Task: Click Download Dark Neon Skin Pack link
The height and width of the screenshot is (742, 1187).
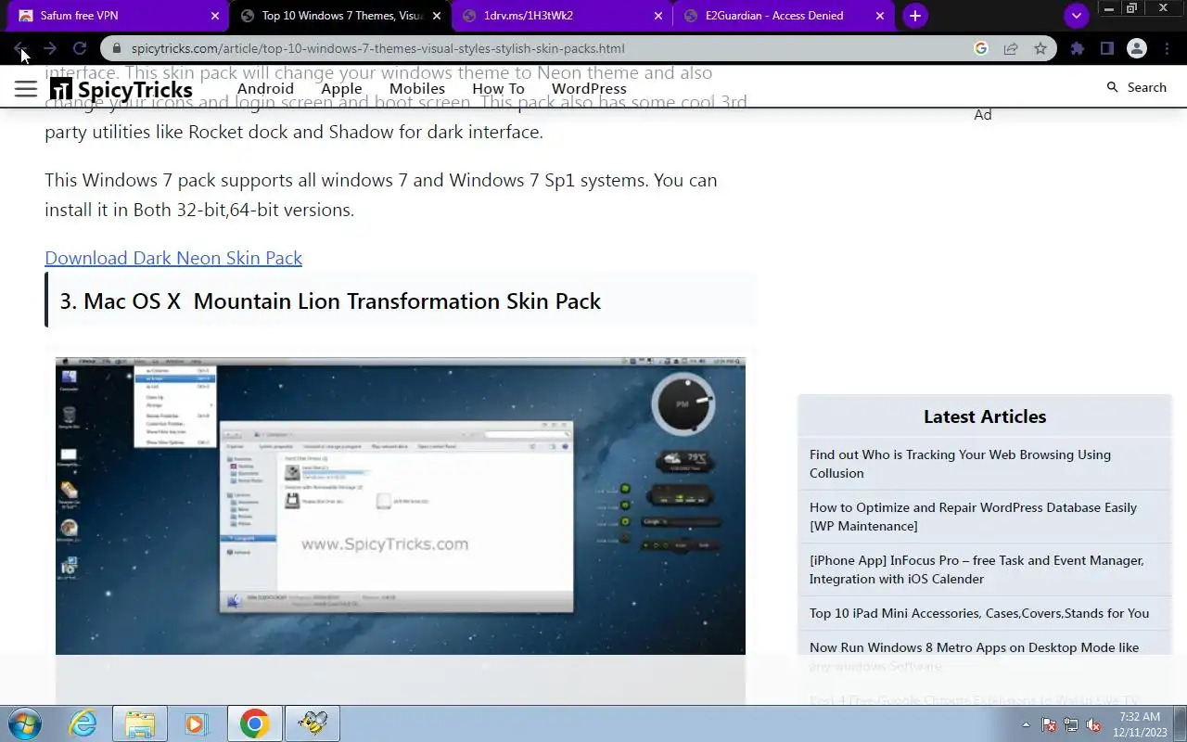Action: [173, 258]
